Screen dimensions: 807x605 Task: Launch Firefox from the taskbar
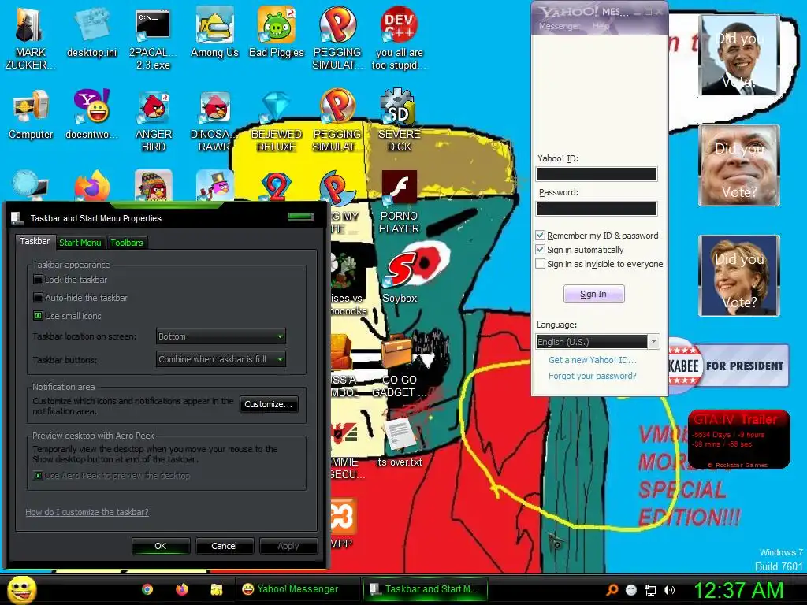point(182,589)
